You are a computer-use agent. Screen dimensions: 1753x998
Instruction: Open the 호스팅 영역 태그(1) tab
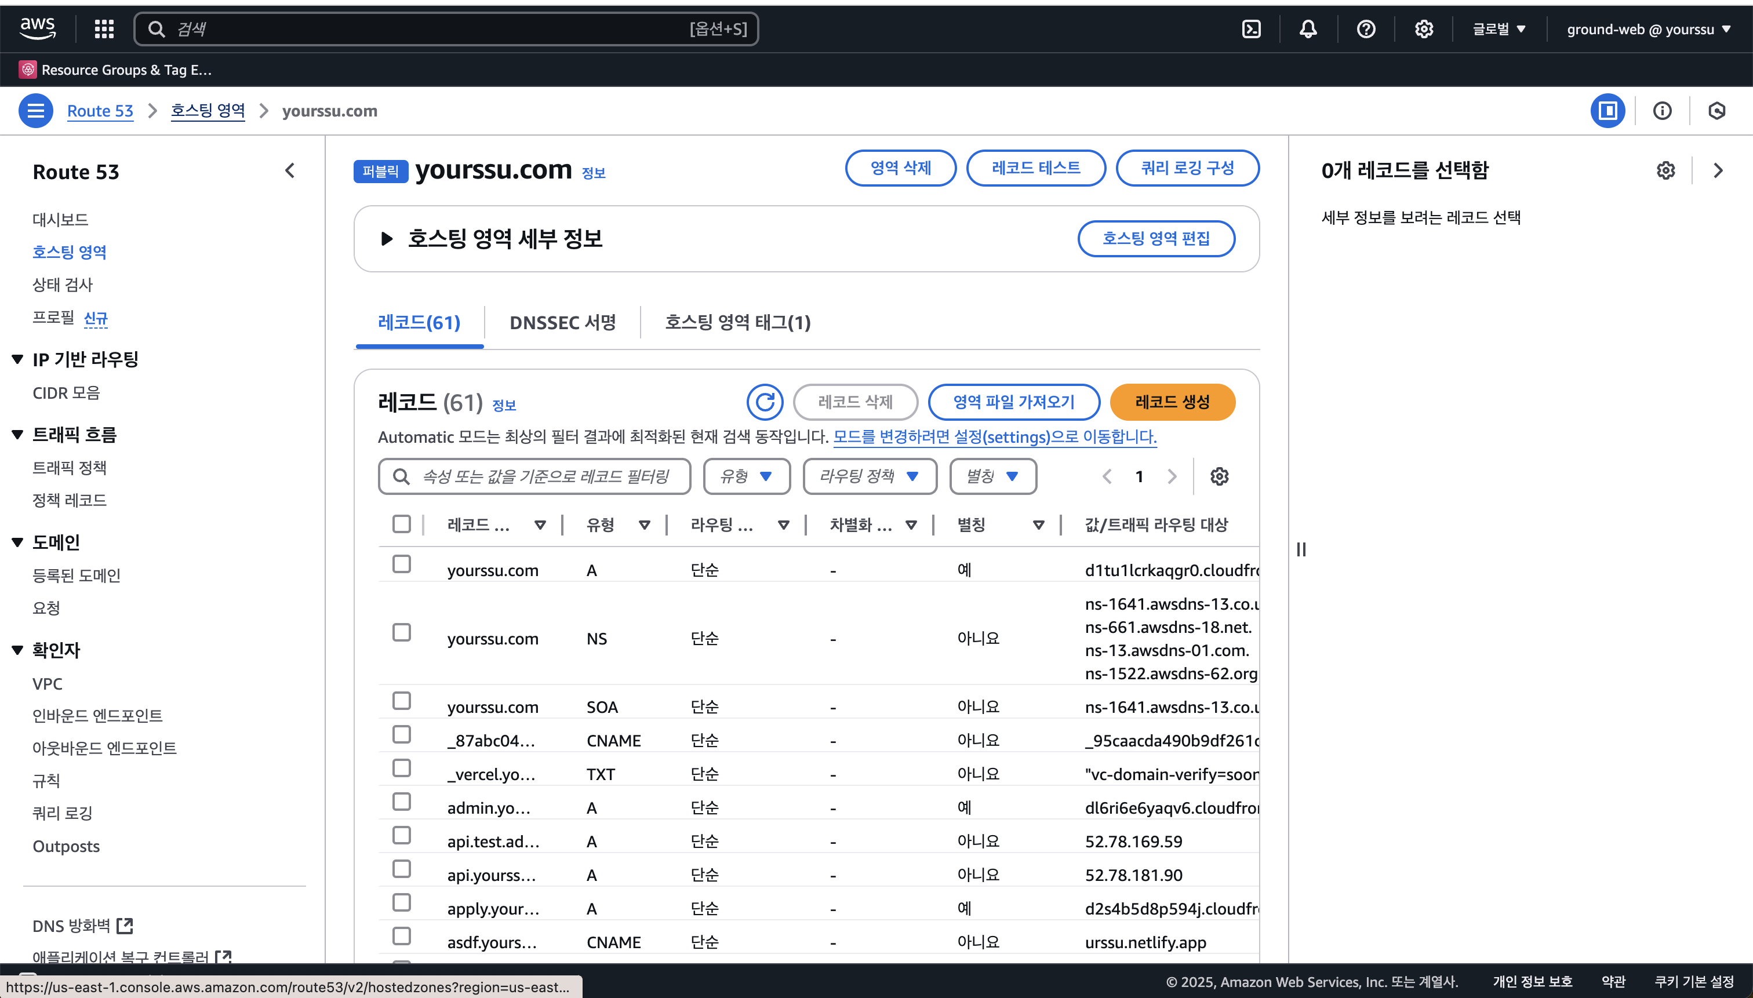[738, 323]
